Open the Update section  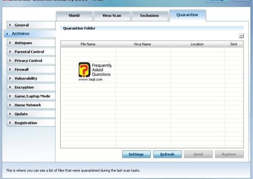[x=31, y=114]
